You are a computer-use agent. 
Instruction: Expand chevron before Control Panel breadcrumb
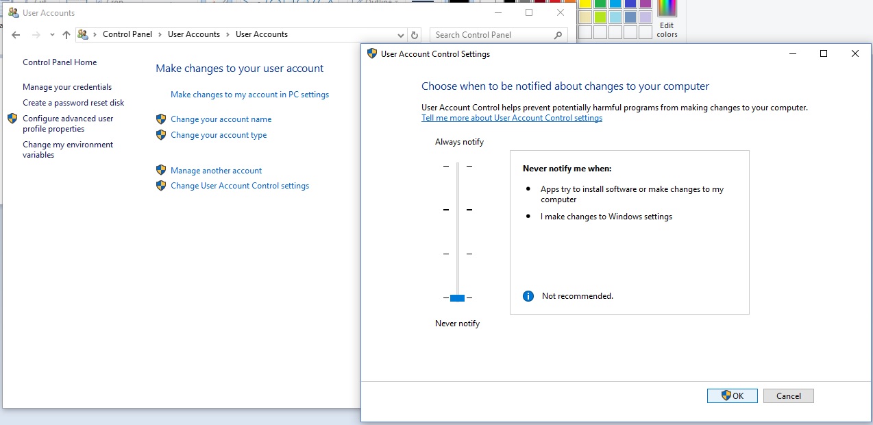95,34
